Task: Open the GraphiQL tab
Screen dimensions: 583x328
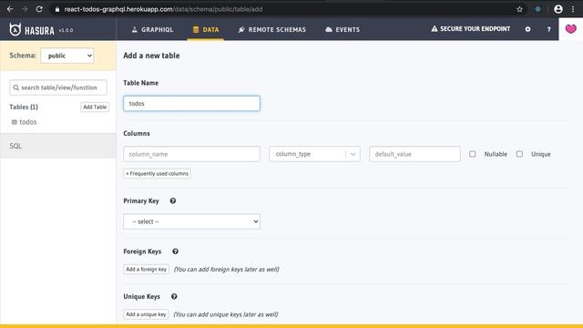Action: point(152,29)
